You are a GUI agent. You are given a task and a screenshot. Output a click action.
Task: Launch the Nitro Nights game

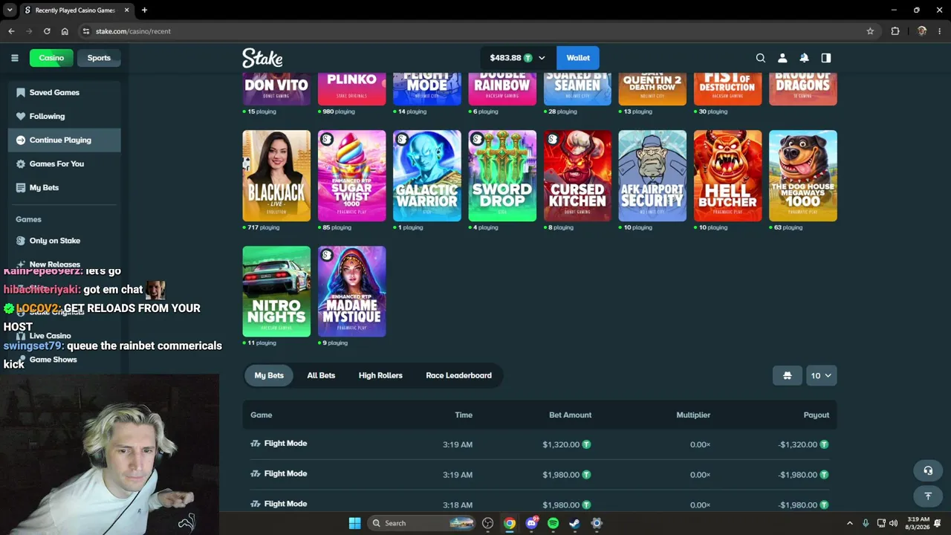tap(276, 291)
